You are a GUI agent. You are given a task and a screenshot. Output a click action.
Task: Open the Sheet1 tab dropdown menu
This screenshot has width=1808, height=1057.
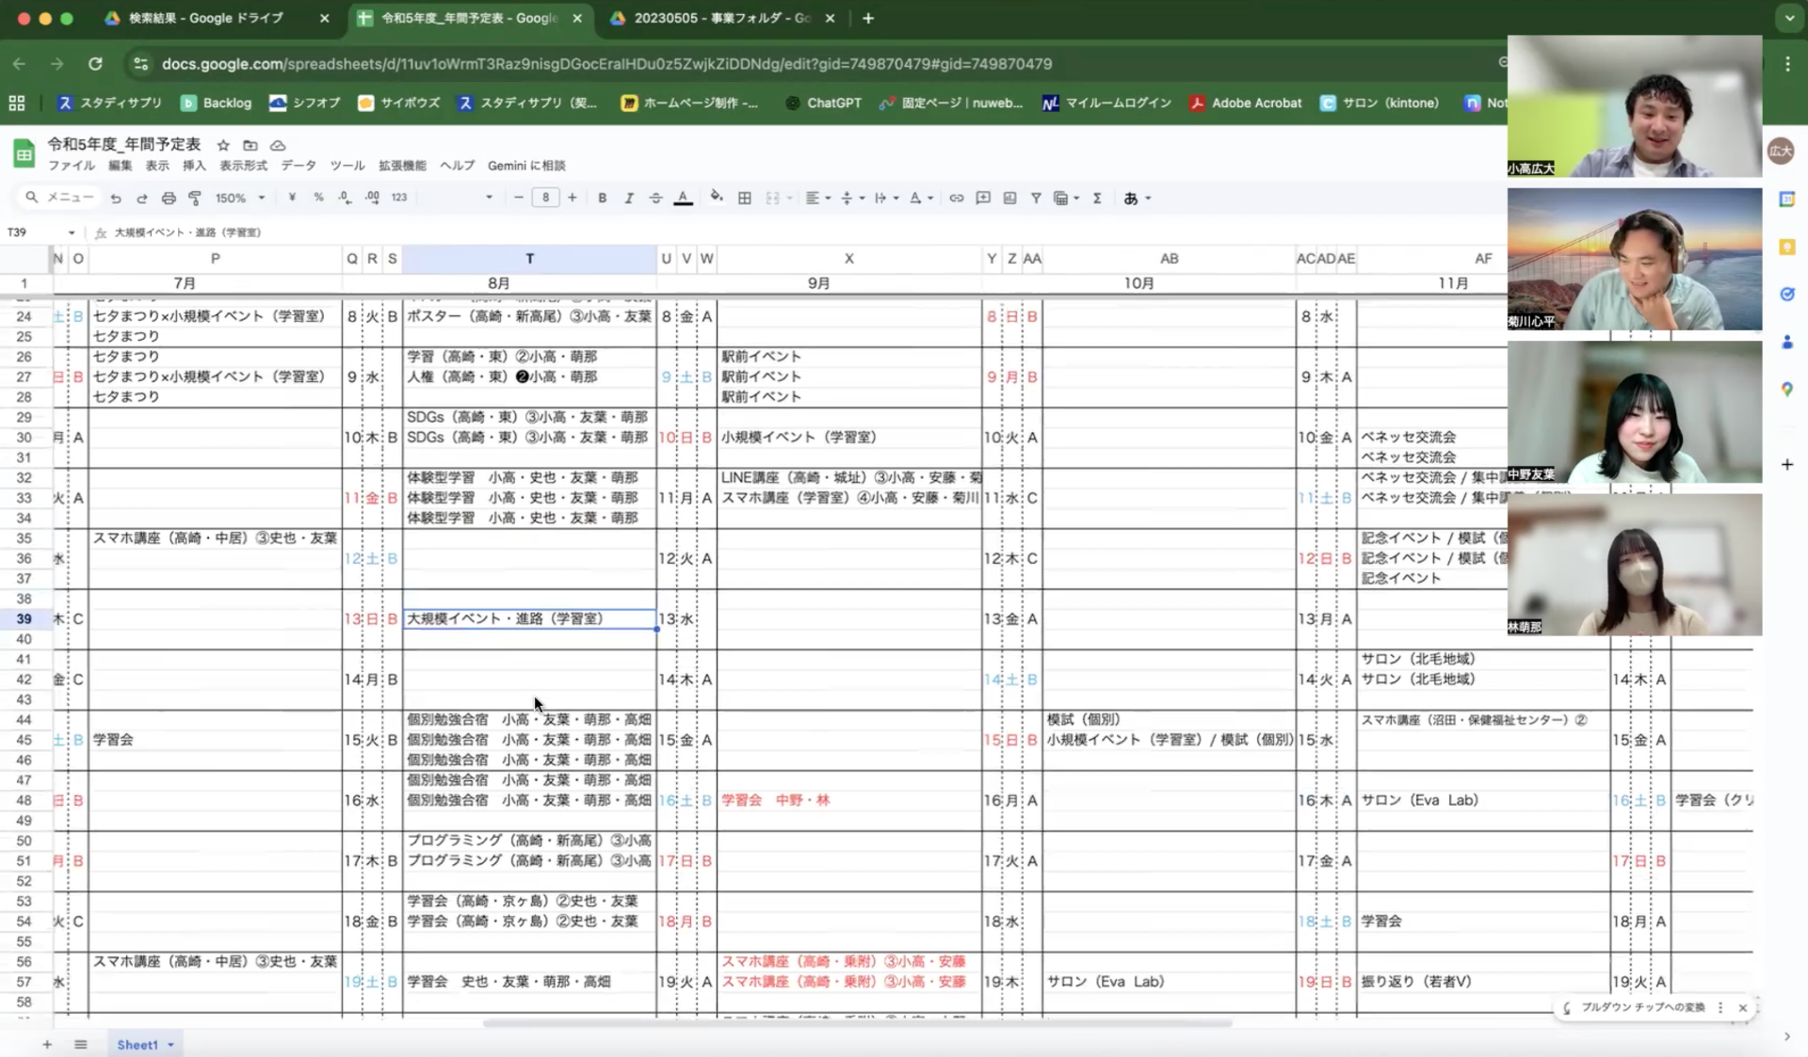[x=170, y=1045]
